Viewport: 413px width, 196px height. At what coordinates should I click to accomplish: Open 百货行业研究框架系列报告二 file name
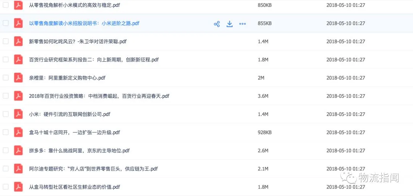[94, 60]
